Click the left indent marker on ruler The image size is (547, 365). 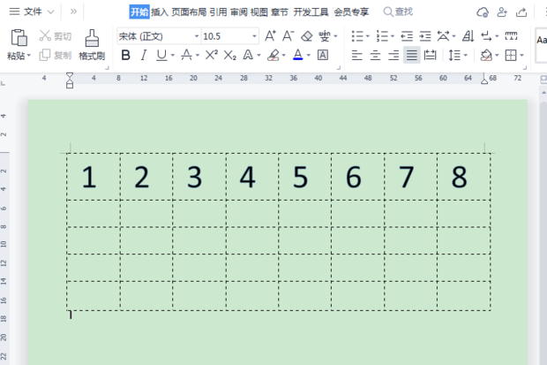click(x=70, y=80)
